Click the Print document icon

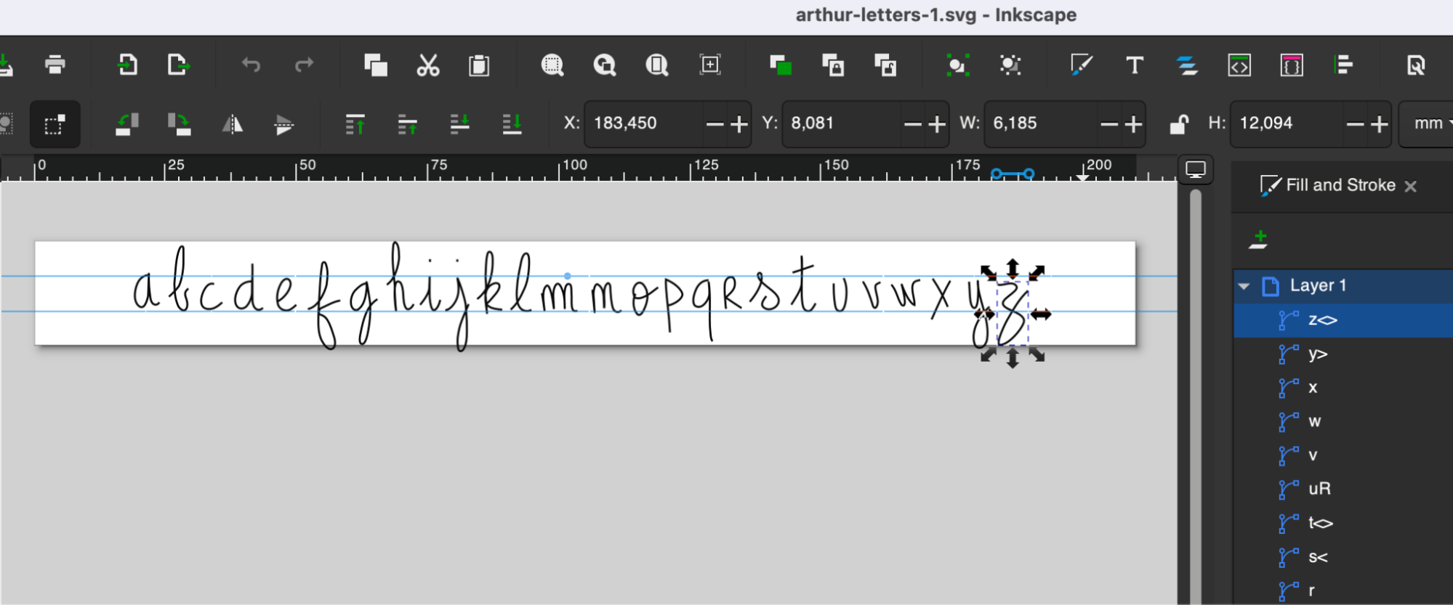click(55, 65)
